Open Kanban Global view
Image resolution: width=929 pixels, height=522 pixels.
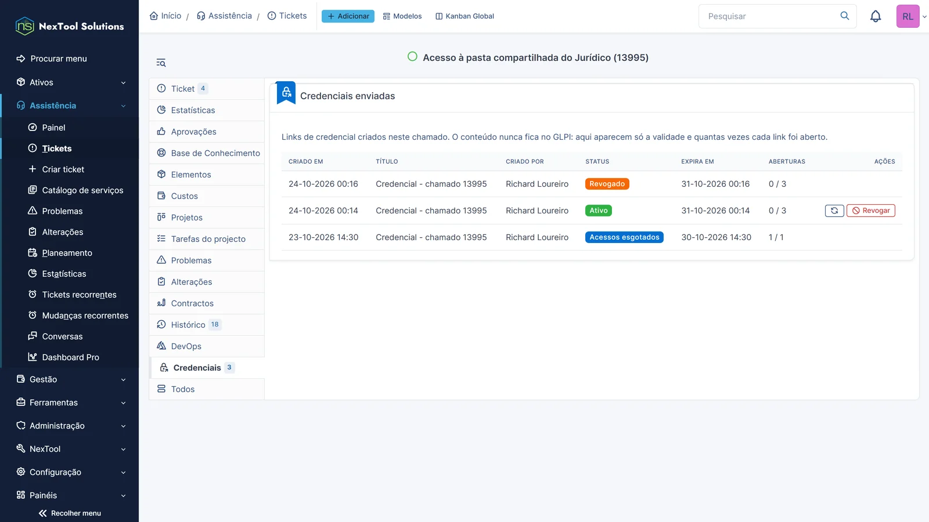tap(464, 16)
